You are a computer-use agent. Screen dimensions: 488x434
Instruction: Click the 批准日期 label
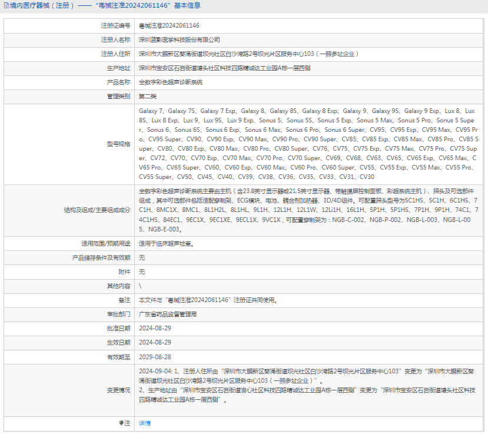point(118,328)
